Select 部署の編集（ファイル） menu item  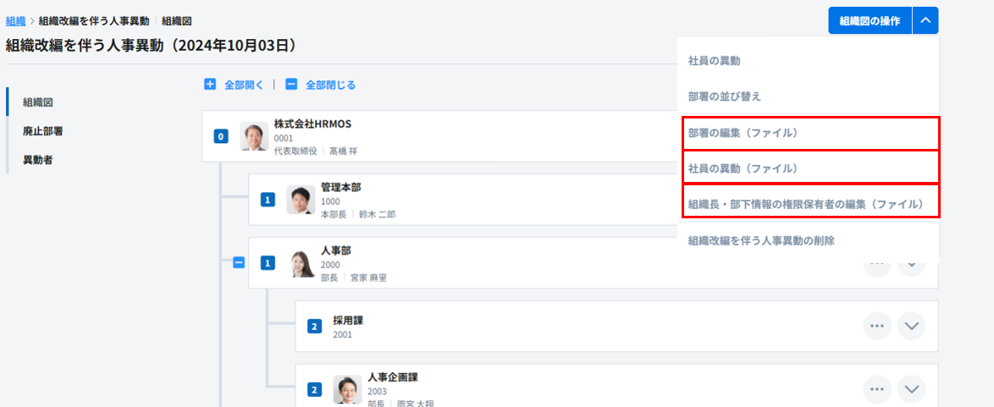(810, 133)
